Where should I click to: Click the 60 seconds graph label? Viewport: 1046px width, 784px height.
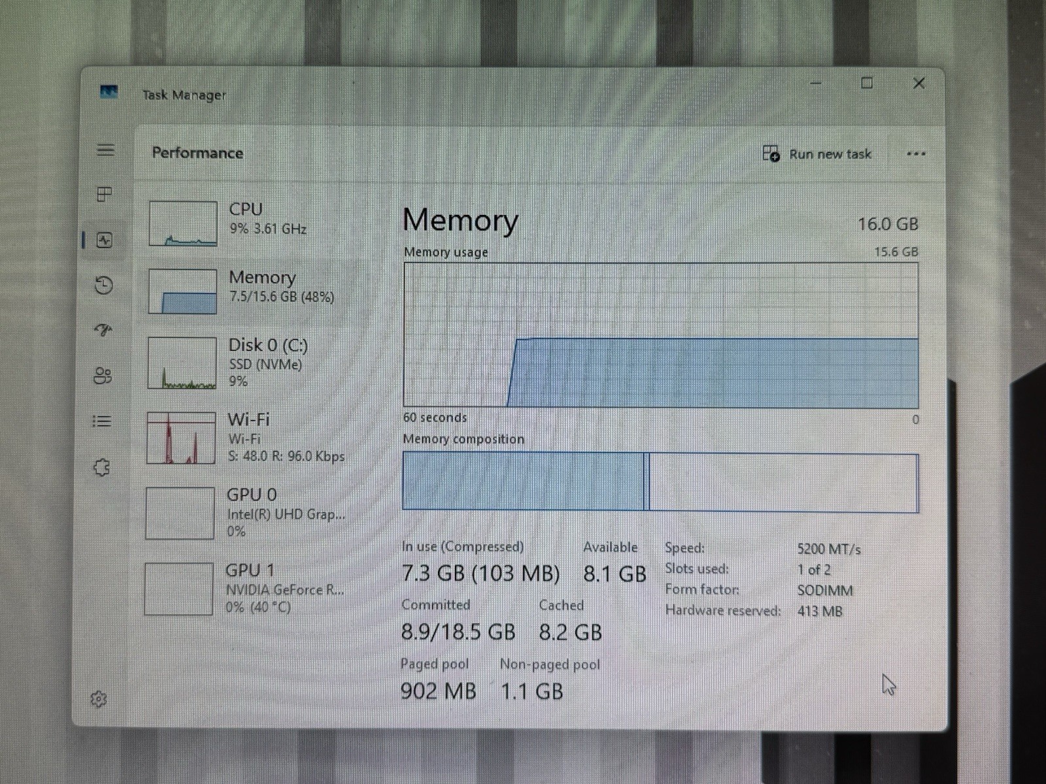pos(435,417)
